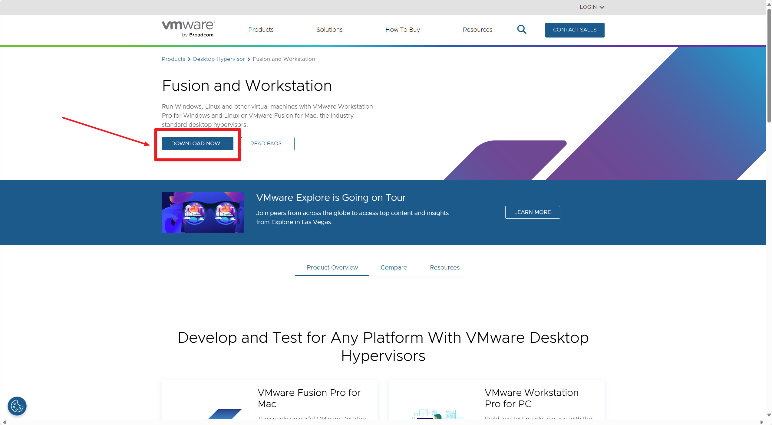Go to Products breadcrumb link
The width and height of the screenshot is (772, 425).
tap(173, 59)
